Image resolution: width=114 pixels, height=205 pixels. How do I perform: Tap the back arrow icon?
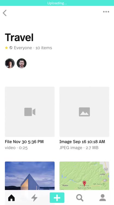pos(5,13)
